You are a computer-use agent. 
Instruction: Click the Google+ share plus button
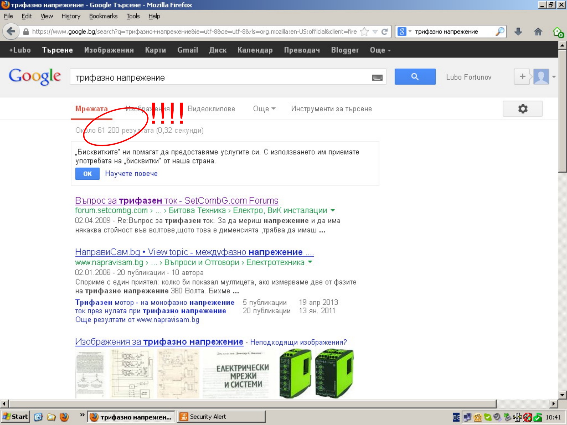522,77
